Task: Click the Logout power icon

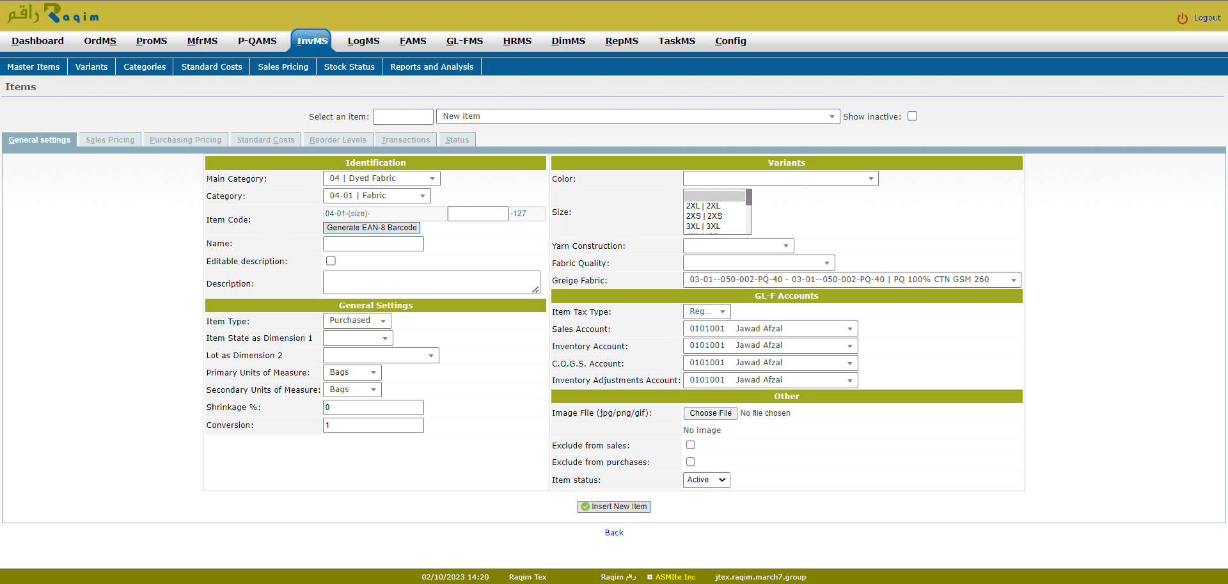Action: click(1182, 19)
